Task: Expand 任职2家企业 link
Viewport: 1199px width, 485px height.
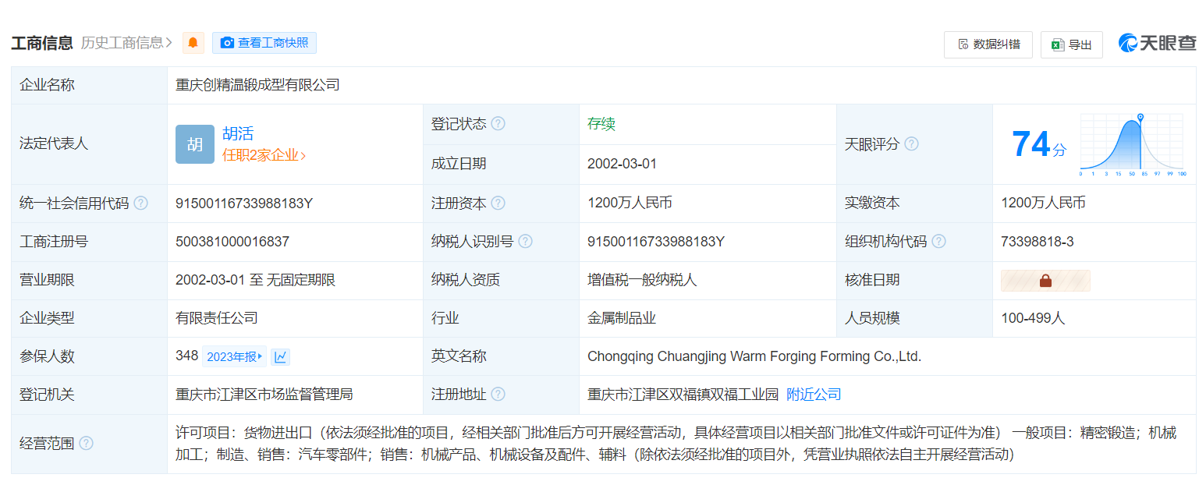Action: [x=264, y=155]
